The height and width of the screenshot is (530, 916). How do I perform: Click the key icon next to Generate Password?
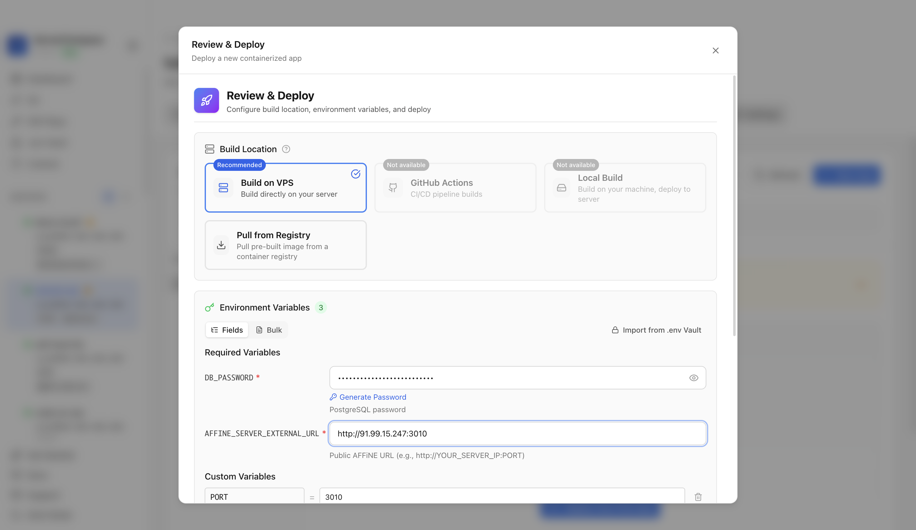click(333, 397)
